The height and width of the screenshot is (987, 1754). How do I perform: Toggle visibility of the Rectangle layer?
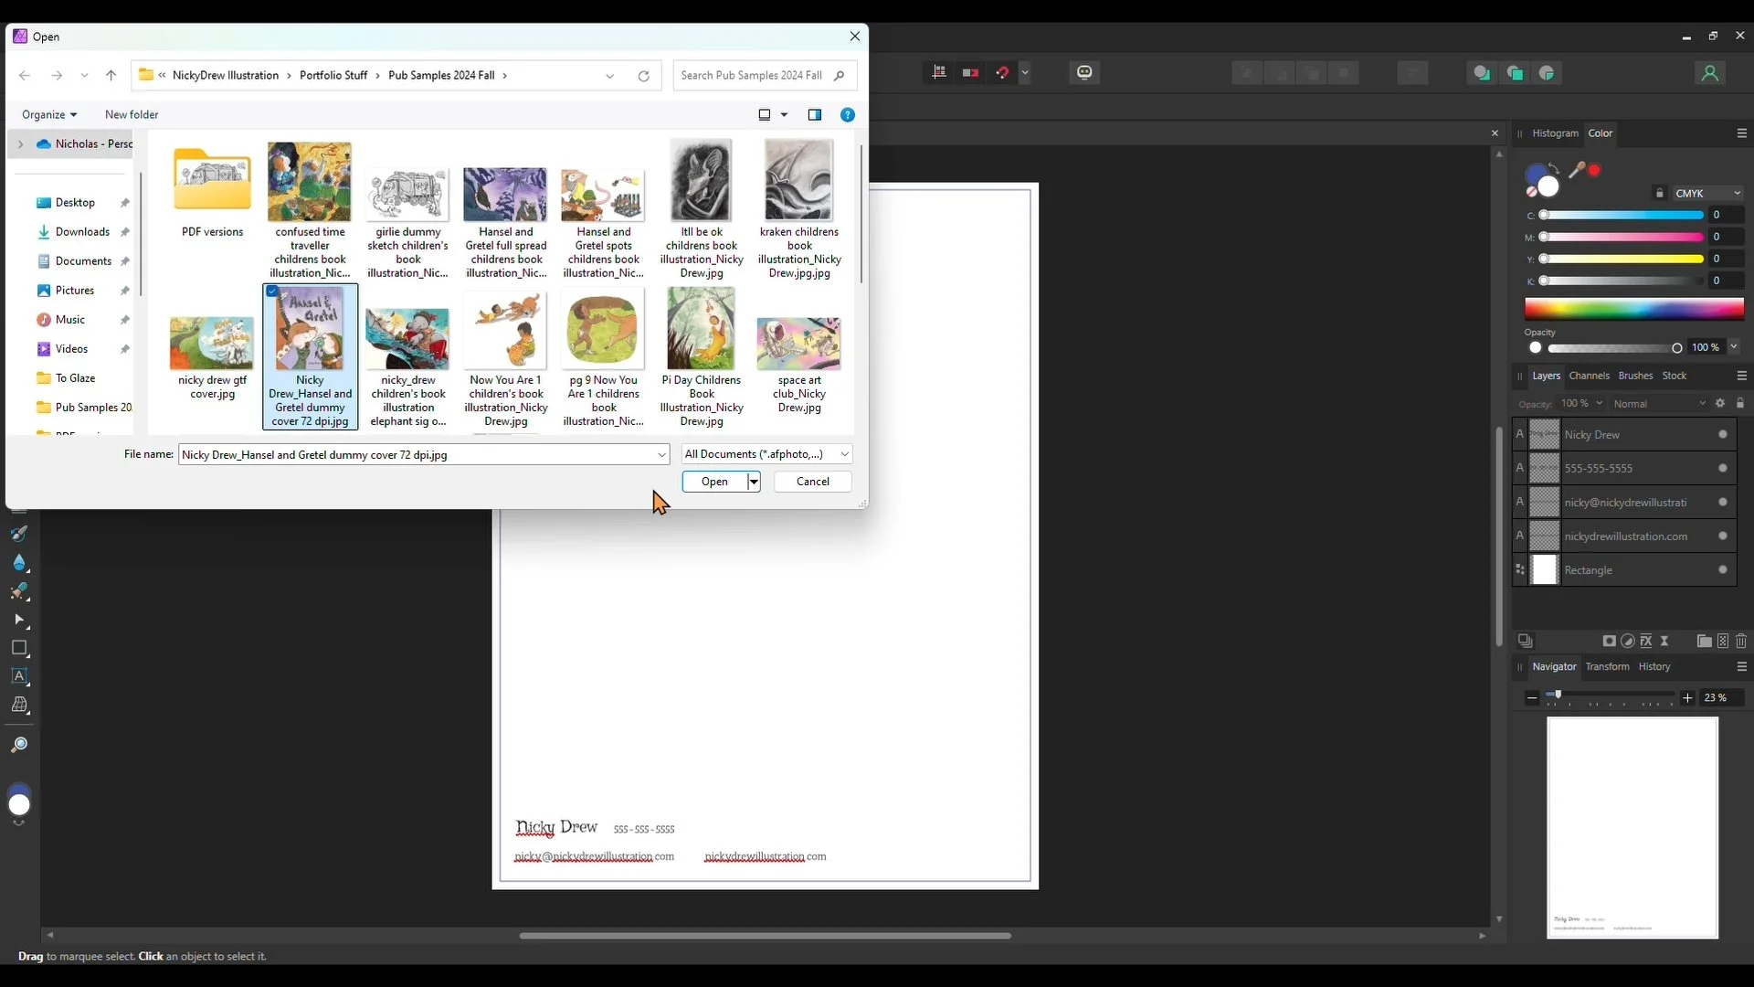point(1723,569)
